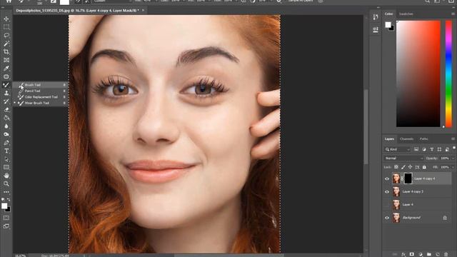Select the Move tool
This screenshot has width=457, height=257.
(x=6, y=19)
